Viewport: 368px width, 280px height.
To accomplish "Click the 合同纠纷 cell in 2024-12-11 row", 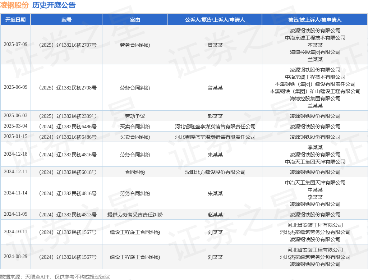I will coord(135,172).
